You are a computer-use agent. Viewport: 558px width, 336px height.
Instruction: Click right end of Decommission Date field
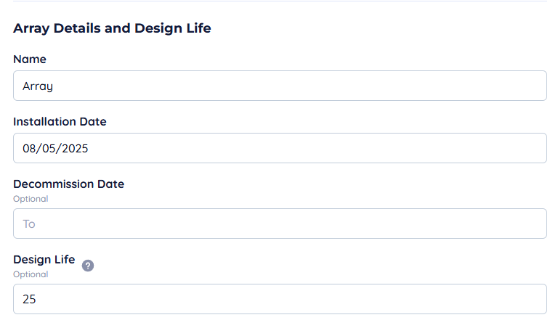[x=523, y=224]
